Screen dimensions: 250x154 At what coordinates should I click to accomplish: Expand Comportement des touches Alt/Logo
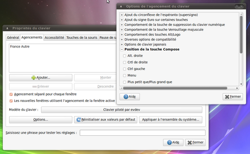121,35
